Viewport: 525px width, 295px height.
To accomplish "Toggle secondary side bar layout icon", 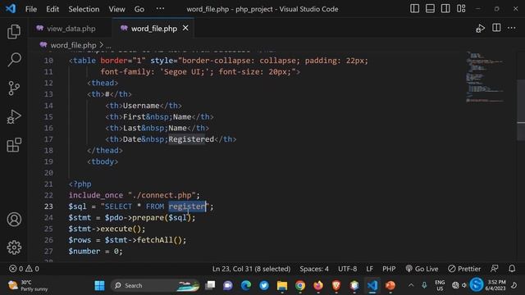I will 445,9.
